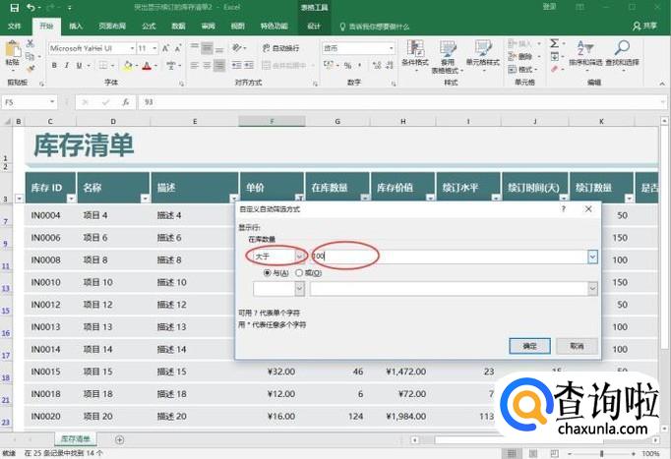Click the 共享 Share button

644,27
